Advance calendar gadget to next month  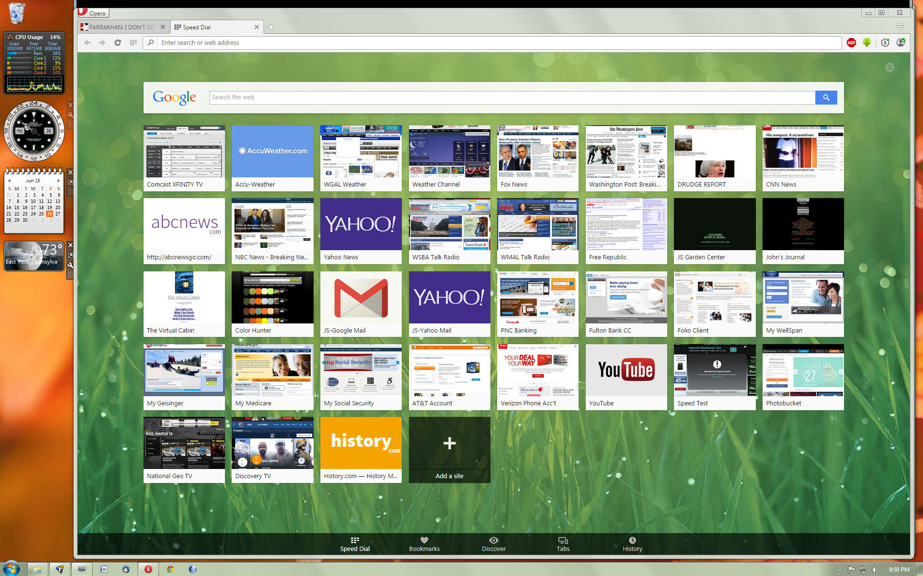(x=59, y=181)
